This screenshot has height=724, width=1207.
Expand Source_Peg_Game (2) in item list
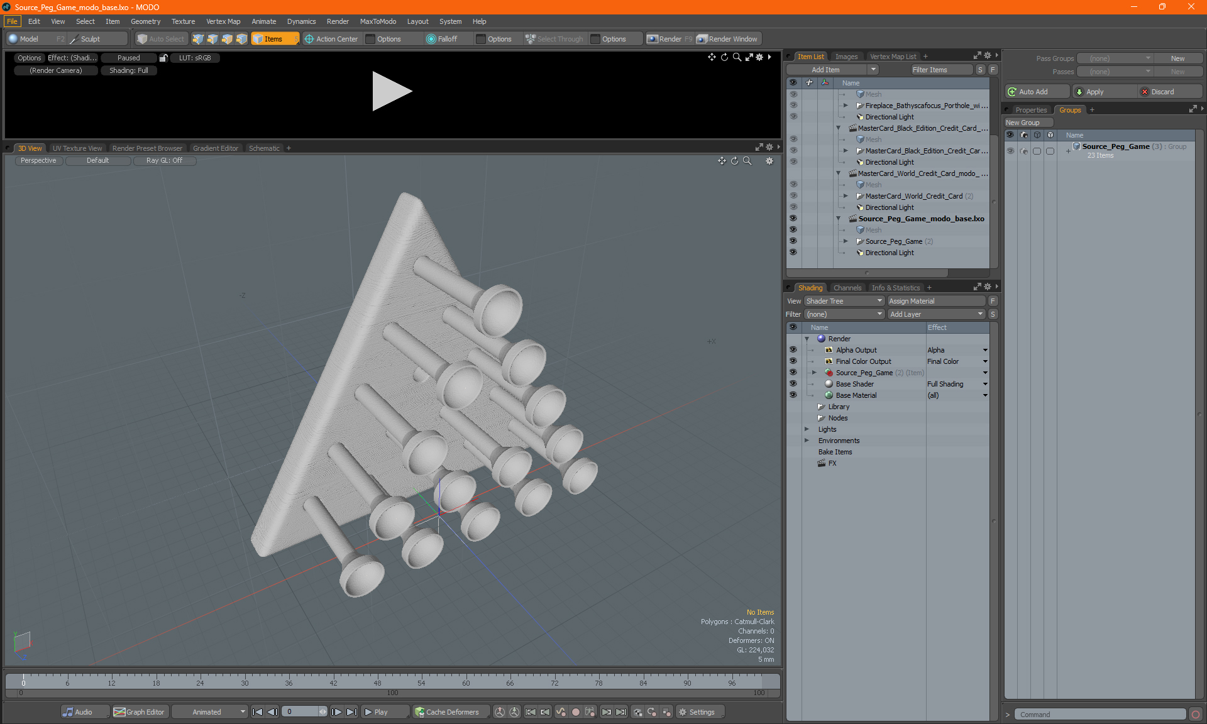846,241
